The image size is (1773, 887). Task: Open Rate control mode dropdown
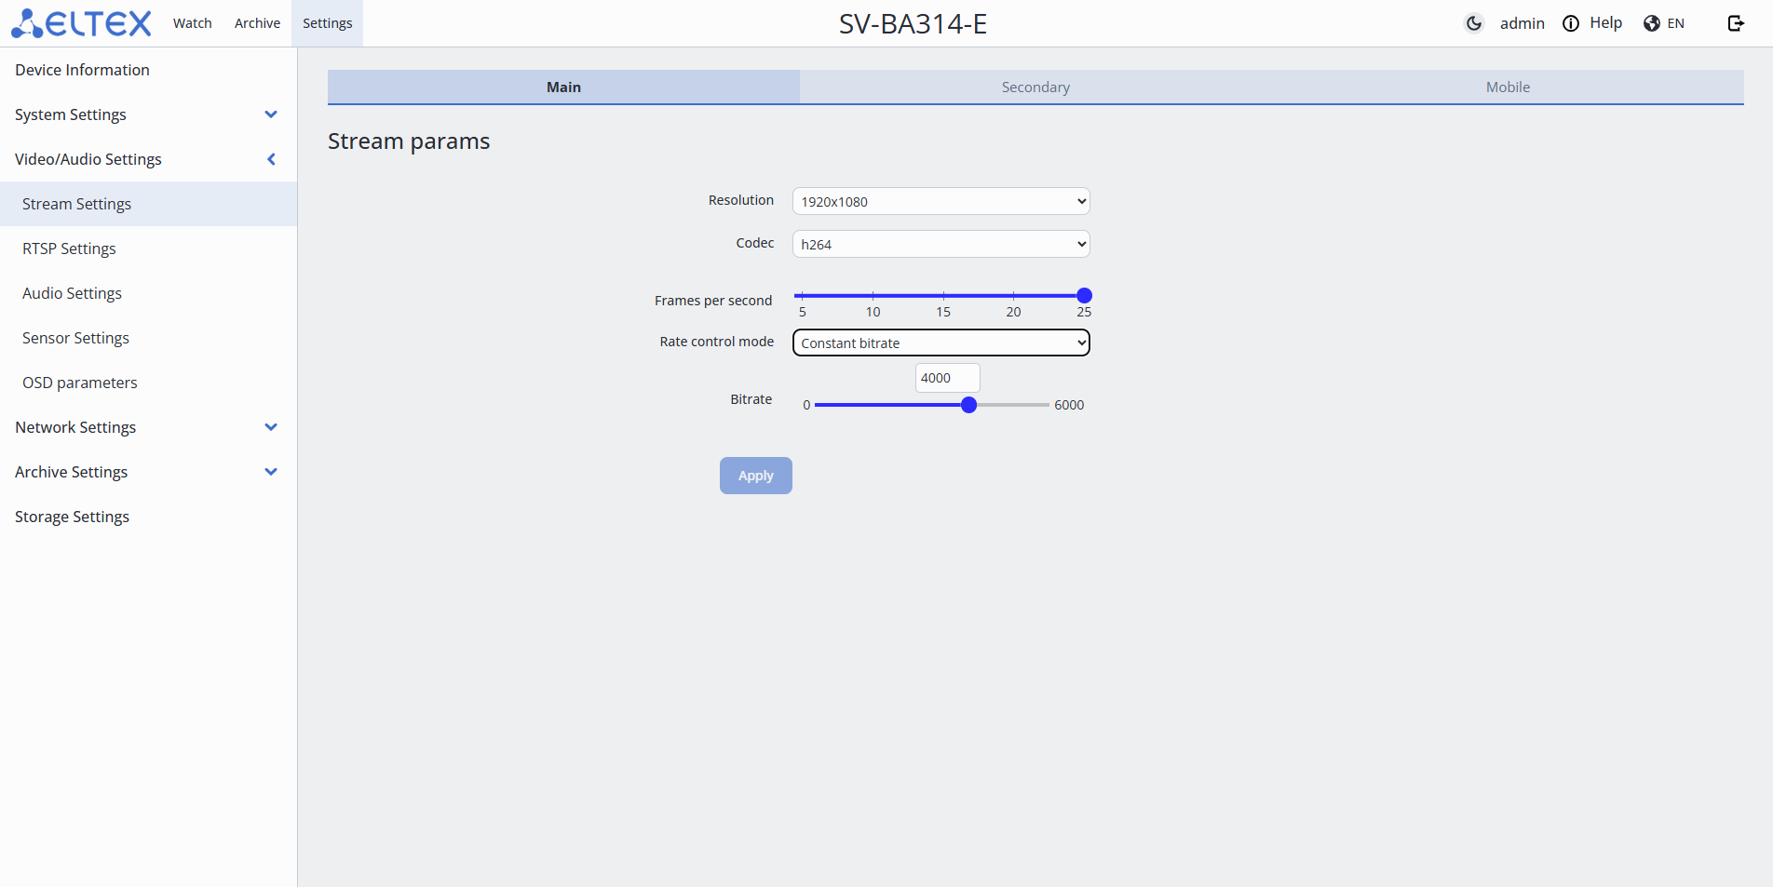941,343
